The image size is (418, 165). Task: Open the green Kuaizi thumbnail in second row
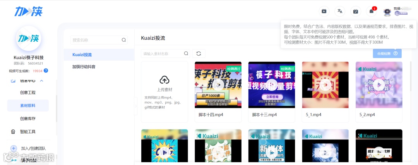(218, 145)
